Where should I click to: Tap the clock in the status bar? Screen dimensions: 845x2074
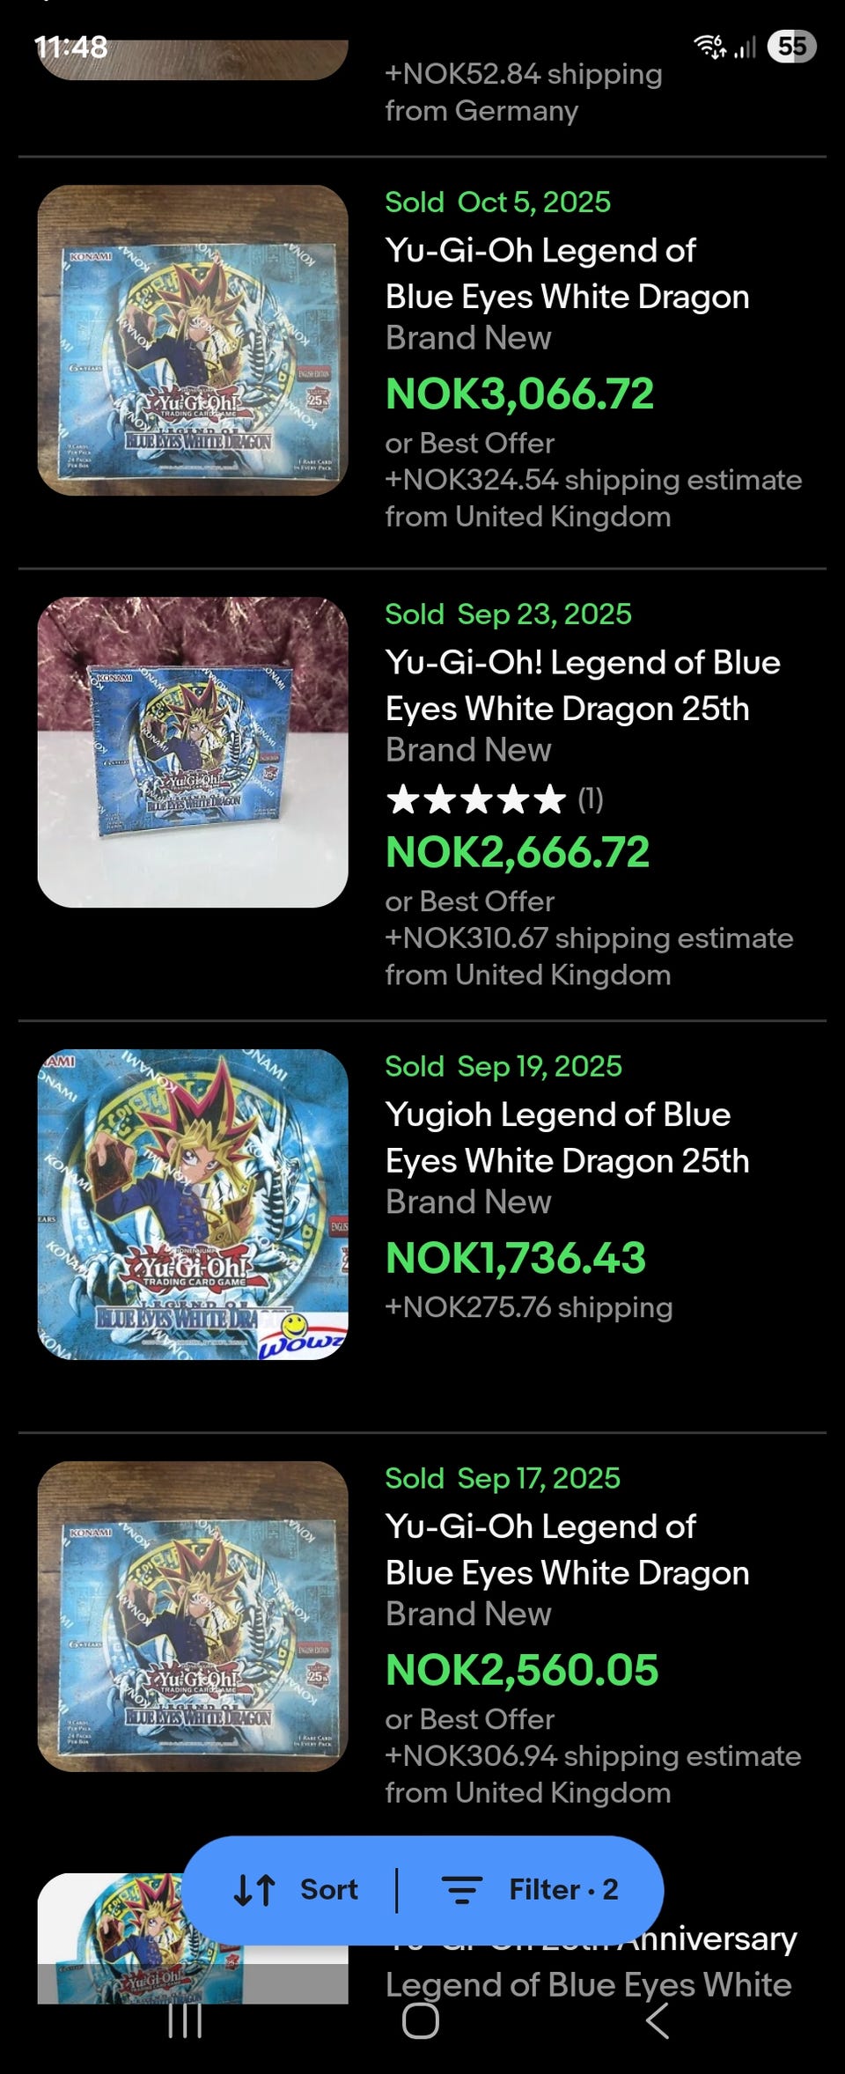[71, 47]
